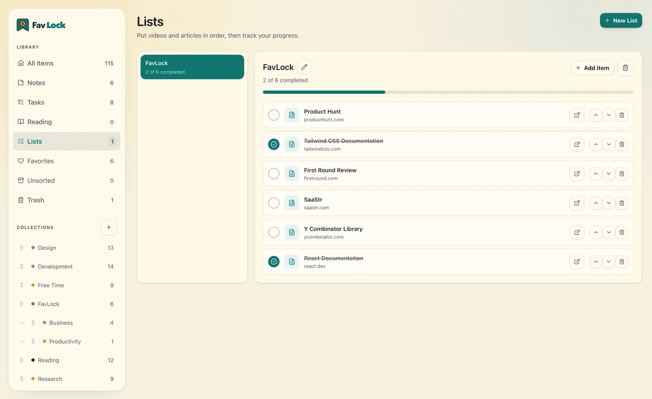
Task: Move Product Hunt down
Action: pos(609,115)
